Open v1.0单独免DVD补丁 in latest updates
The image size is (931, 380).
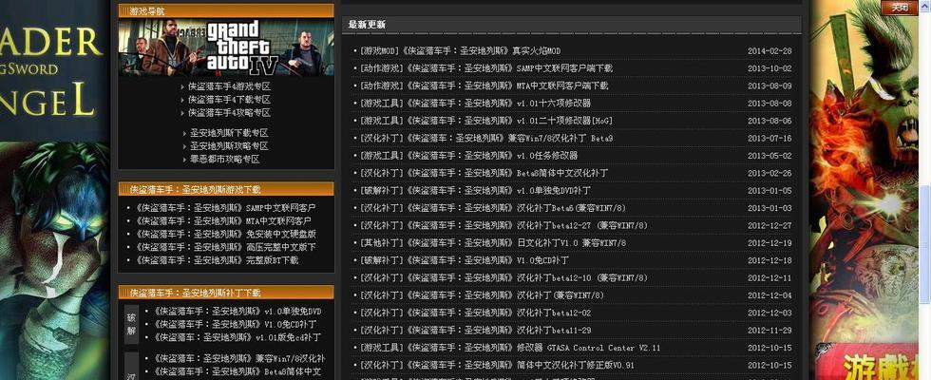474,191
